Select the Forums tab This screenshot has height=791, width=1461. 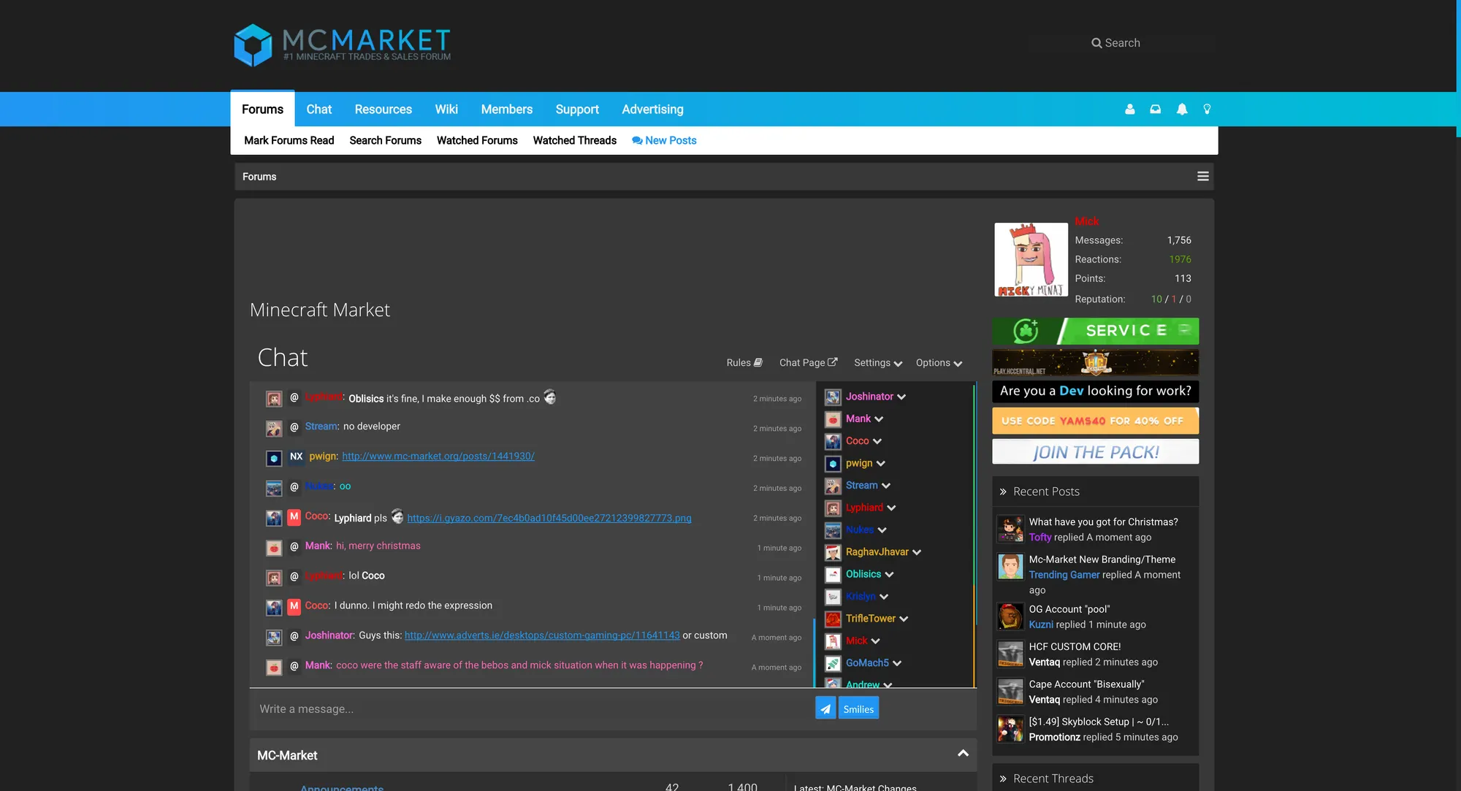pos(262,109)
